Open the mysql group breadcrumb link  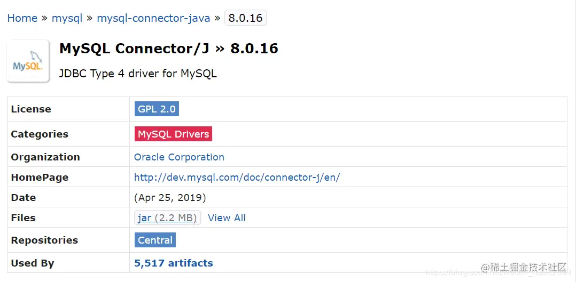[x=67, y=18]
